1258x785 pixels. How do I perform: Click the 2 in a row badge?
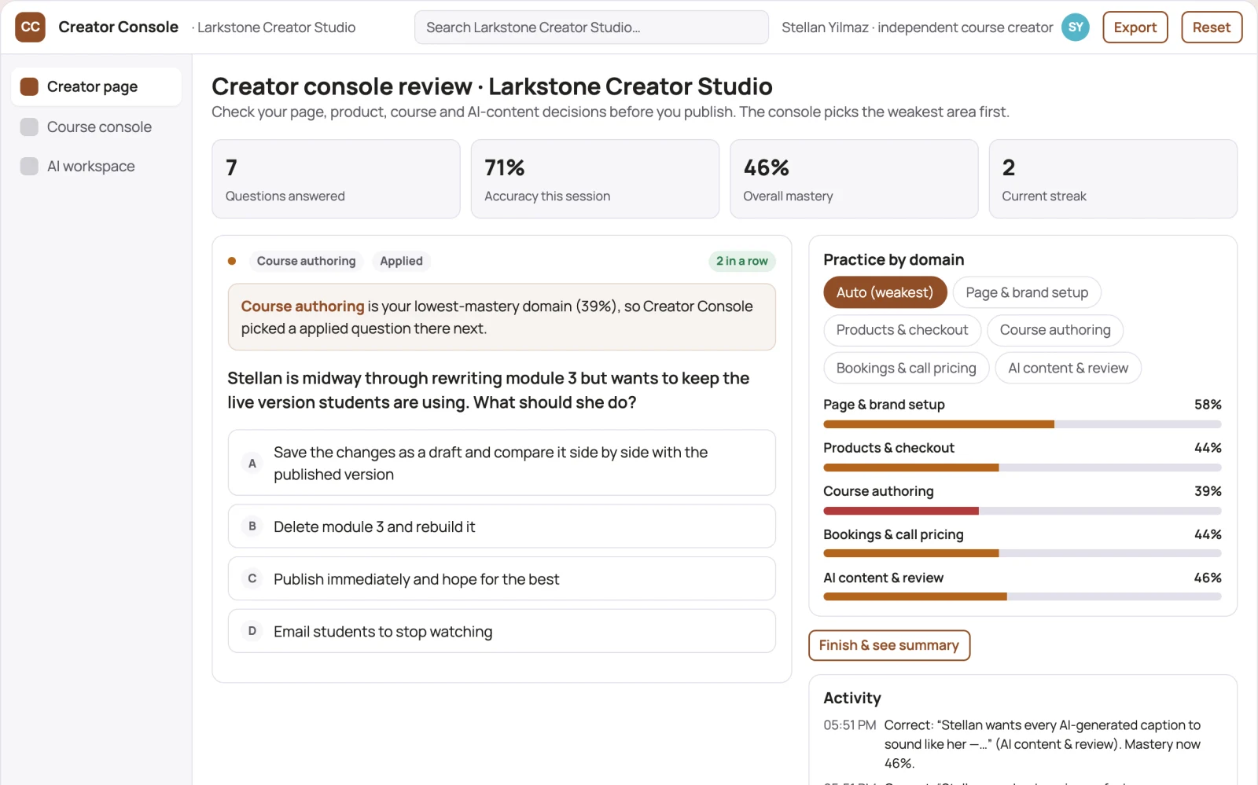tap(741, 261)
